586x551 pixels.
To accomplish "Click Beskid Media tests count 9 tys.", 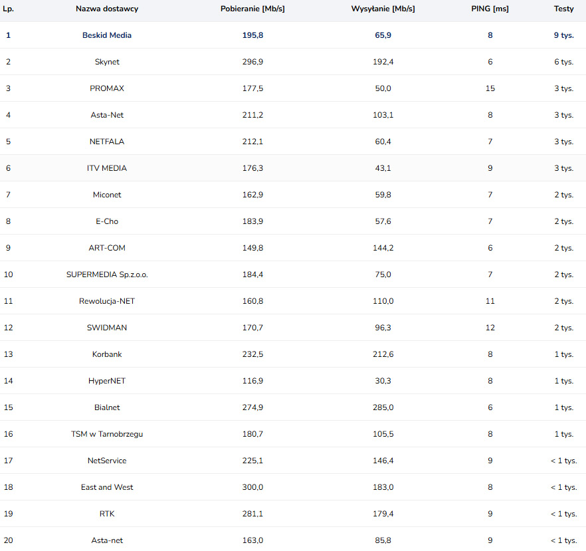I will [x=563, y=35].
